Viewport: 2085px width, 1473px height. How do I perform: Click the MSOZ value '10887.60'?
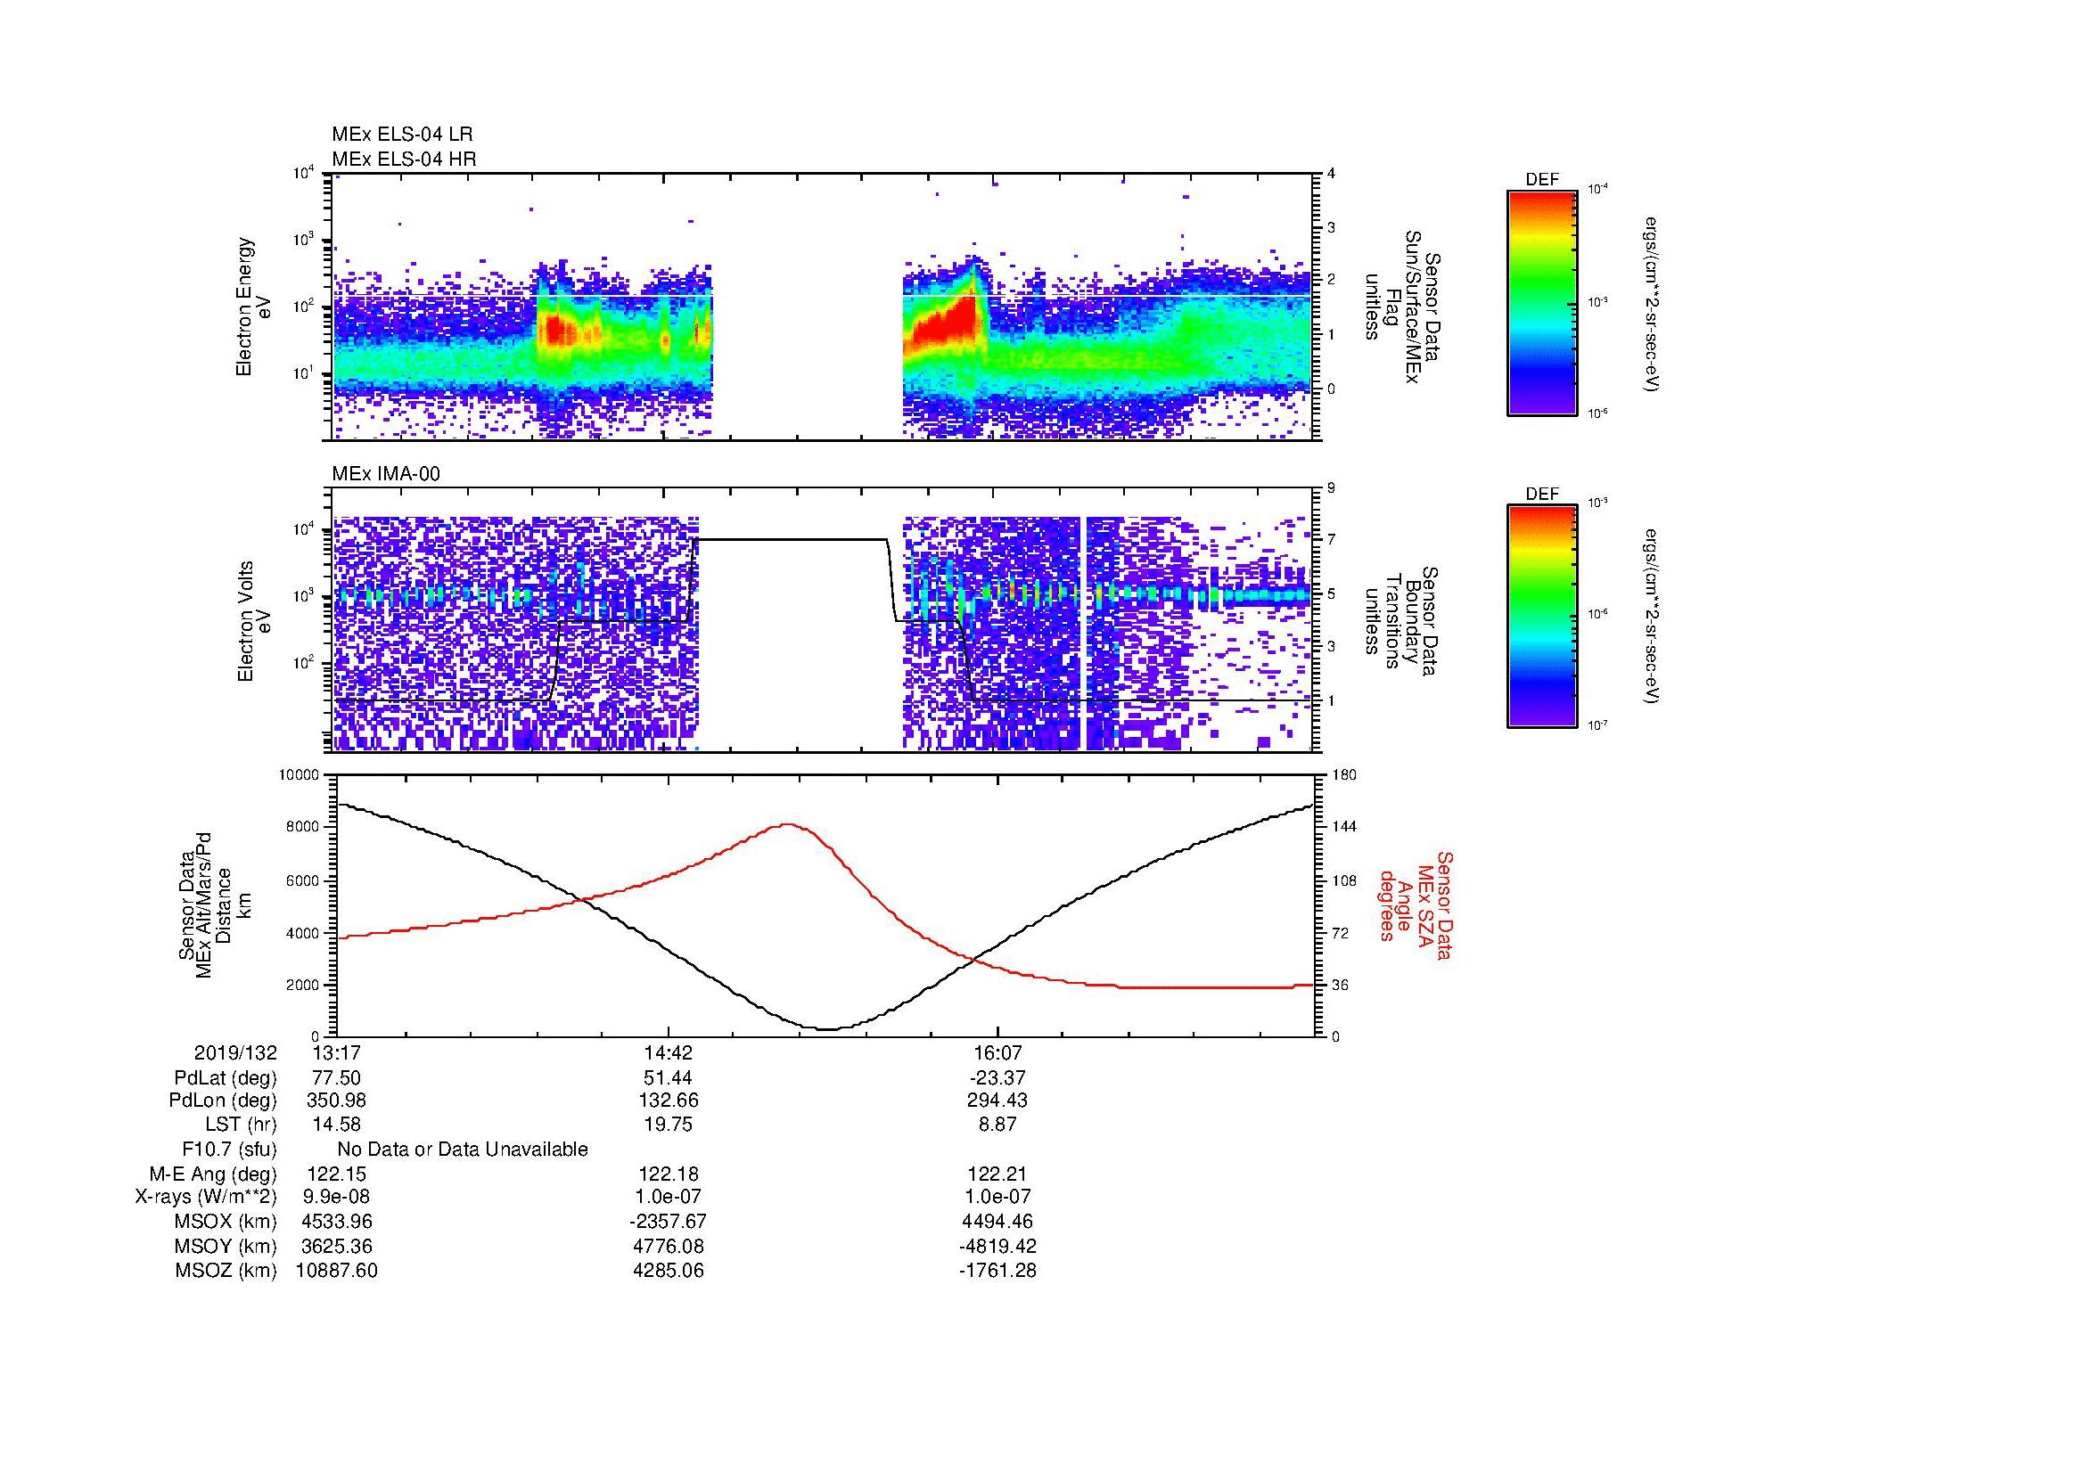pos(336,1271)
